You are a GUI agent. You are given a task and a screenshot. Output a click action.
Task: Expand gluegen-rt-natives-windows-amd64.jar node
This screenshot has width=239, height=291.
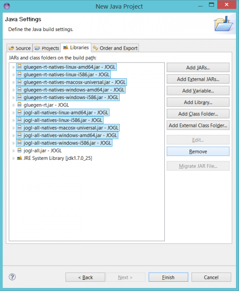pyautogui.click(x=14, y=90)
